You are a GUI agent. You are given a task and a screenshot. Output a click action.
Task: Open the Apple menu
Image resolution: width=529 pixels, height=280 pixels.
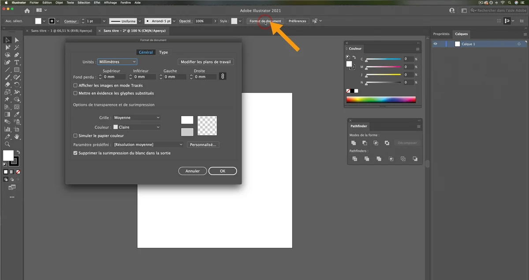pos(6,2)
